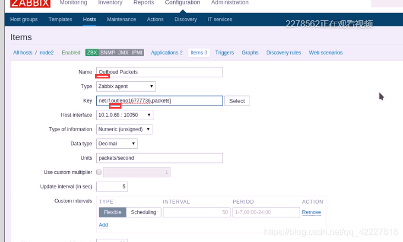Viewport: 403px width, 242px height.
Task: Go to IT services submenu
Action: pyautogui.click(x=220, y=20)
